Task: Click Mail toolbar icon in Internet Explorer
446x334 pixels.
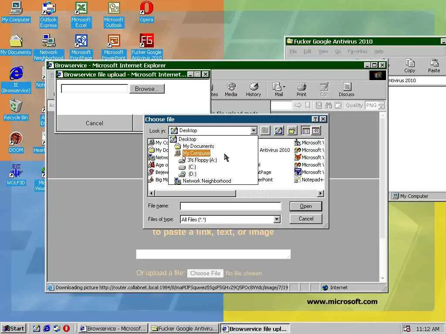Action: pyautogui.click(x=279, y=90)
